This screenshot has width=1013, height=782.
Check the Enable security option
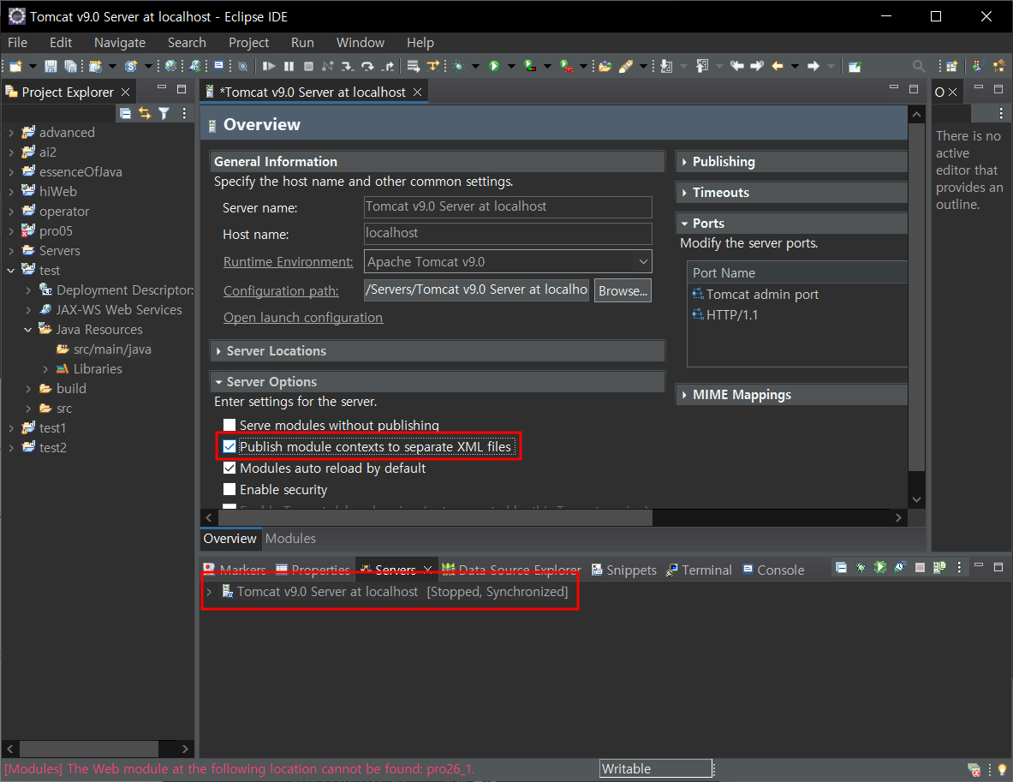229,489
